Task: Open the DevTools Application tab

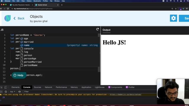Action: 86,87
